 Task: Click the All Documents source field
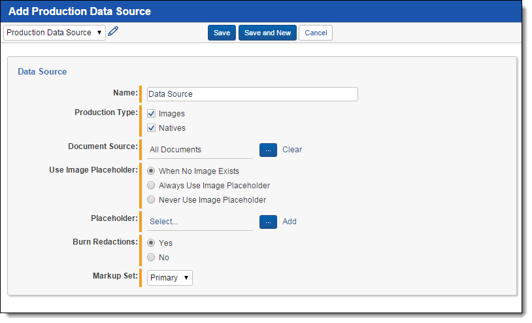click(199, 150)
